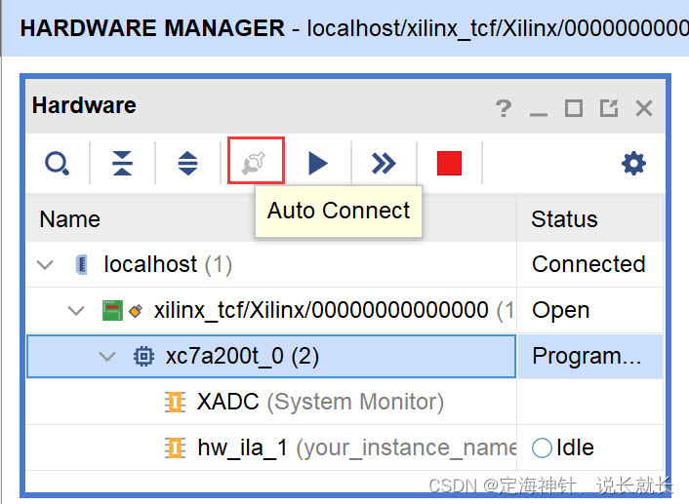Collapse the localhost node chevron
689x504 pixels.
click(x=45, y=265)
